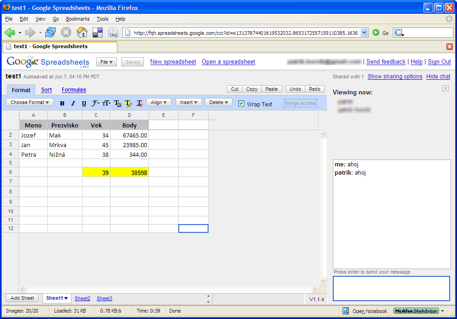This screenshot has width=457, height=319.
Task: Click the chat message input box
Action: (x=391, y=288)
